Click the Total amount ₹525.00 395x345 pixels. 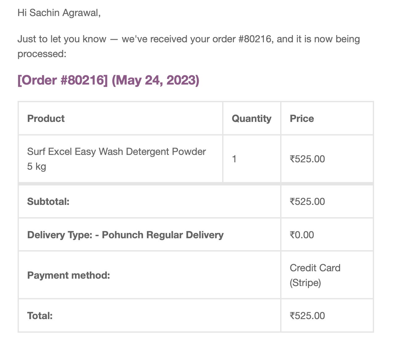pyautogui.click(x=307, y=316)
